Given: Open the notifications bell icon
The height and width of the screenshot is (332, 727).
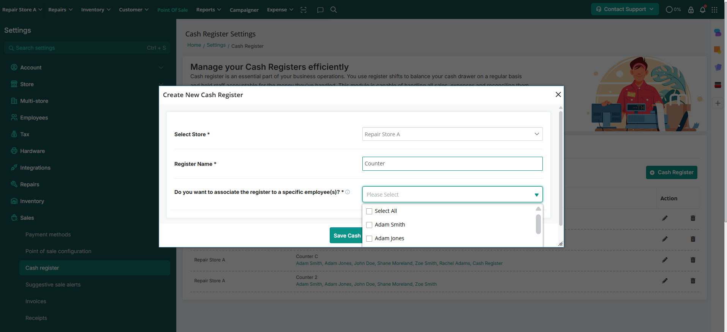Looking at the screenshot, I should pos(703,10).
